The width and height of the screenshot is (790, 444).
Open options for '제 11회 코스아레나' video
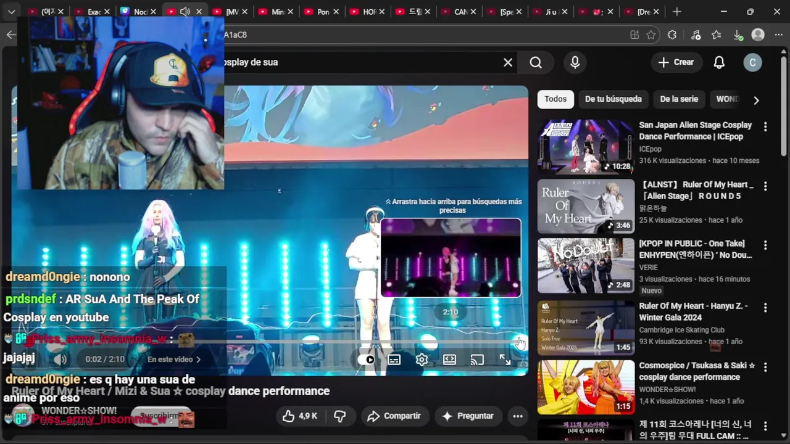coord(765,426)
